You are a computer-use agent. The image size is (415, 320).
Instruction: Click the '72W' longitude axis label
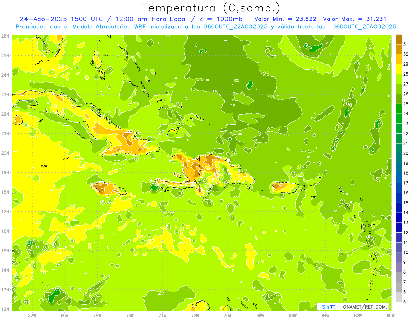point(195,315)
